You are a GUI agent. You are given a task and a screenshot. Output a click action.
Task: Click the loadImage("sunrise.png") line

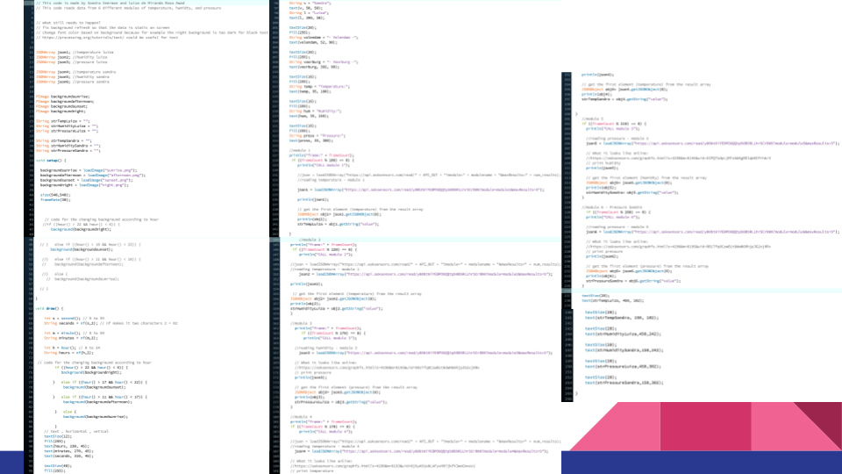point(89,170)
